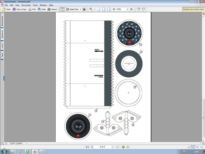Expand zoom tool dropdown arrow
The height and width of the screenshot is (154, 205).
point(95,9)
